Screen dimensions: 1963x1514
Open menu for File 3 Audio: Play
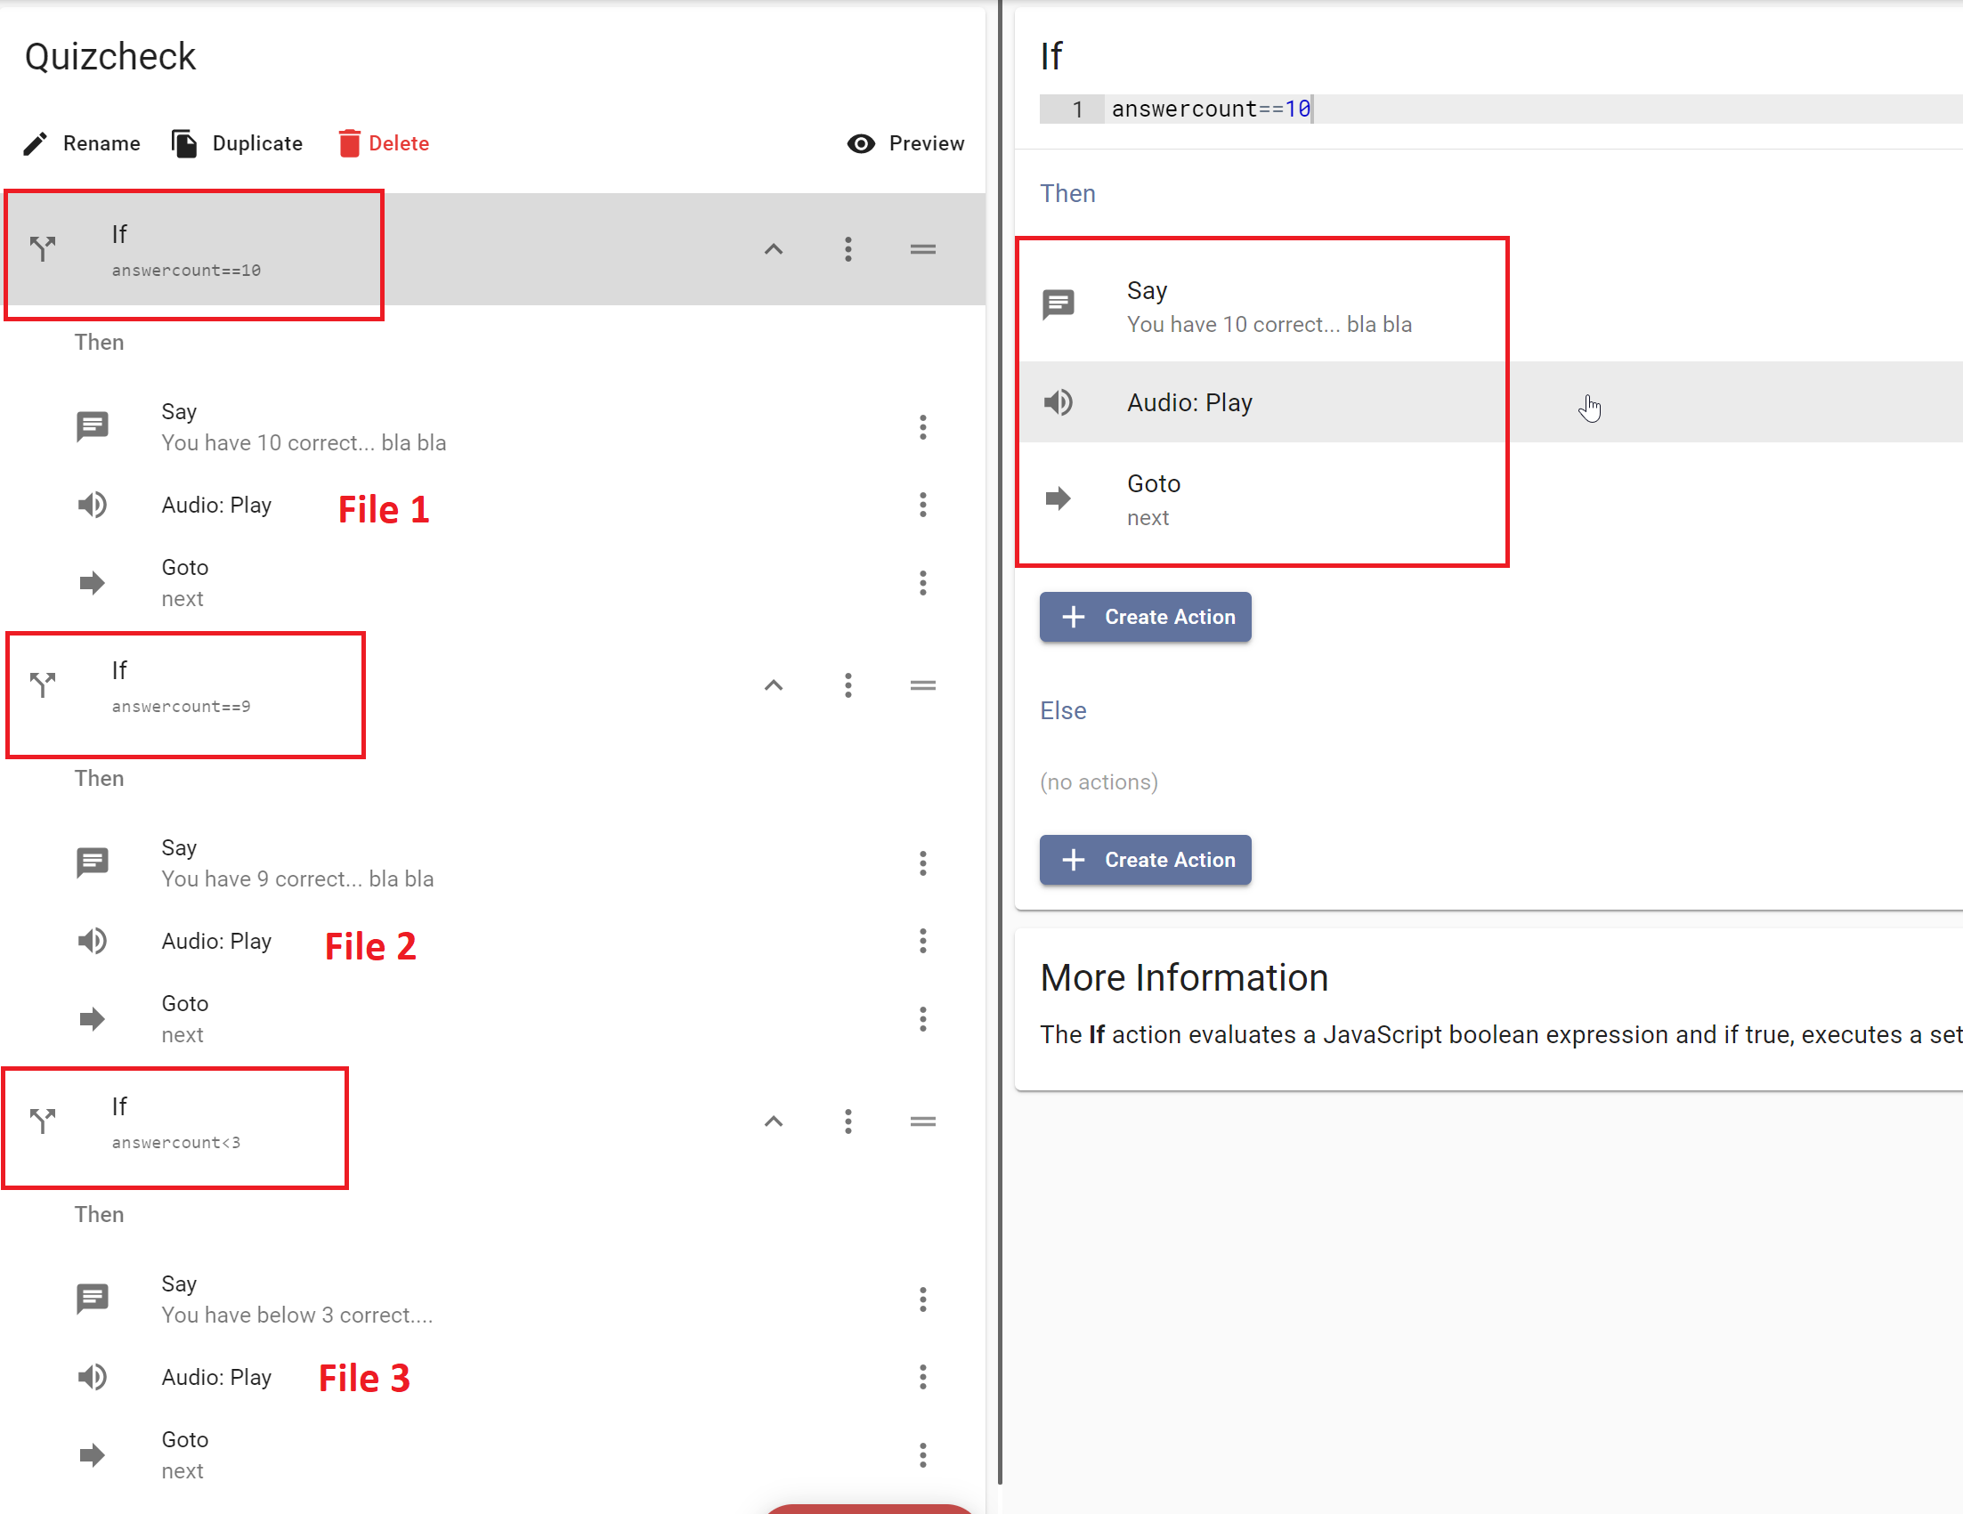pyautogui.click(x=922, y=1377)
